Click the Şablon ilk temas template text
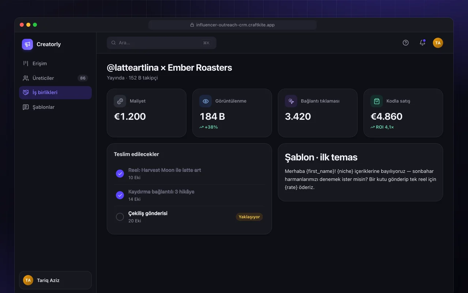 pyautogui.click(x=361, y=179)
